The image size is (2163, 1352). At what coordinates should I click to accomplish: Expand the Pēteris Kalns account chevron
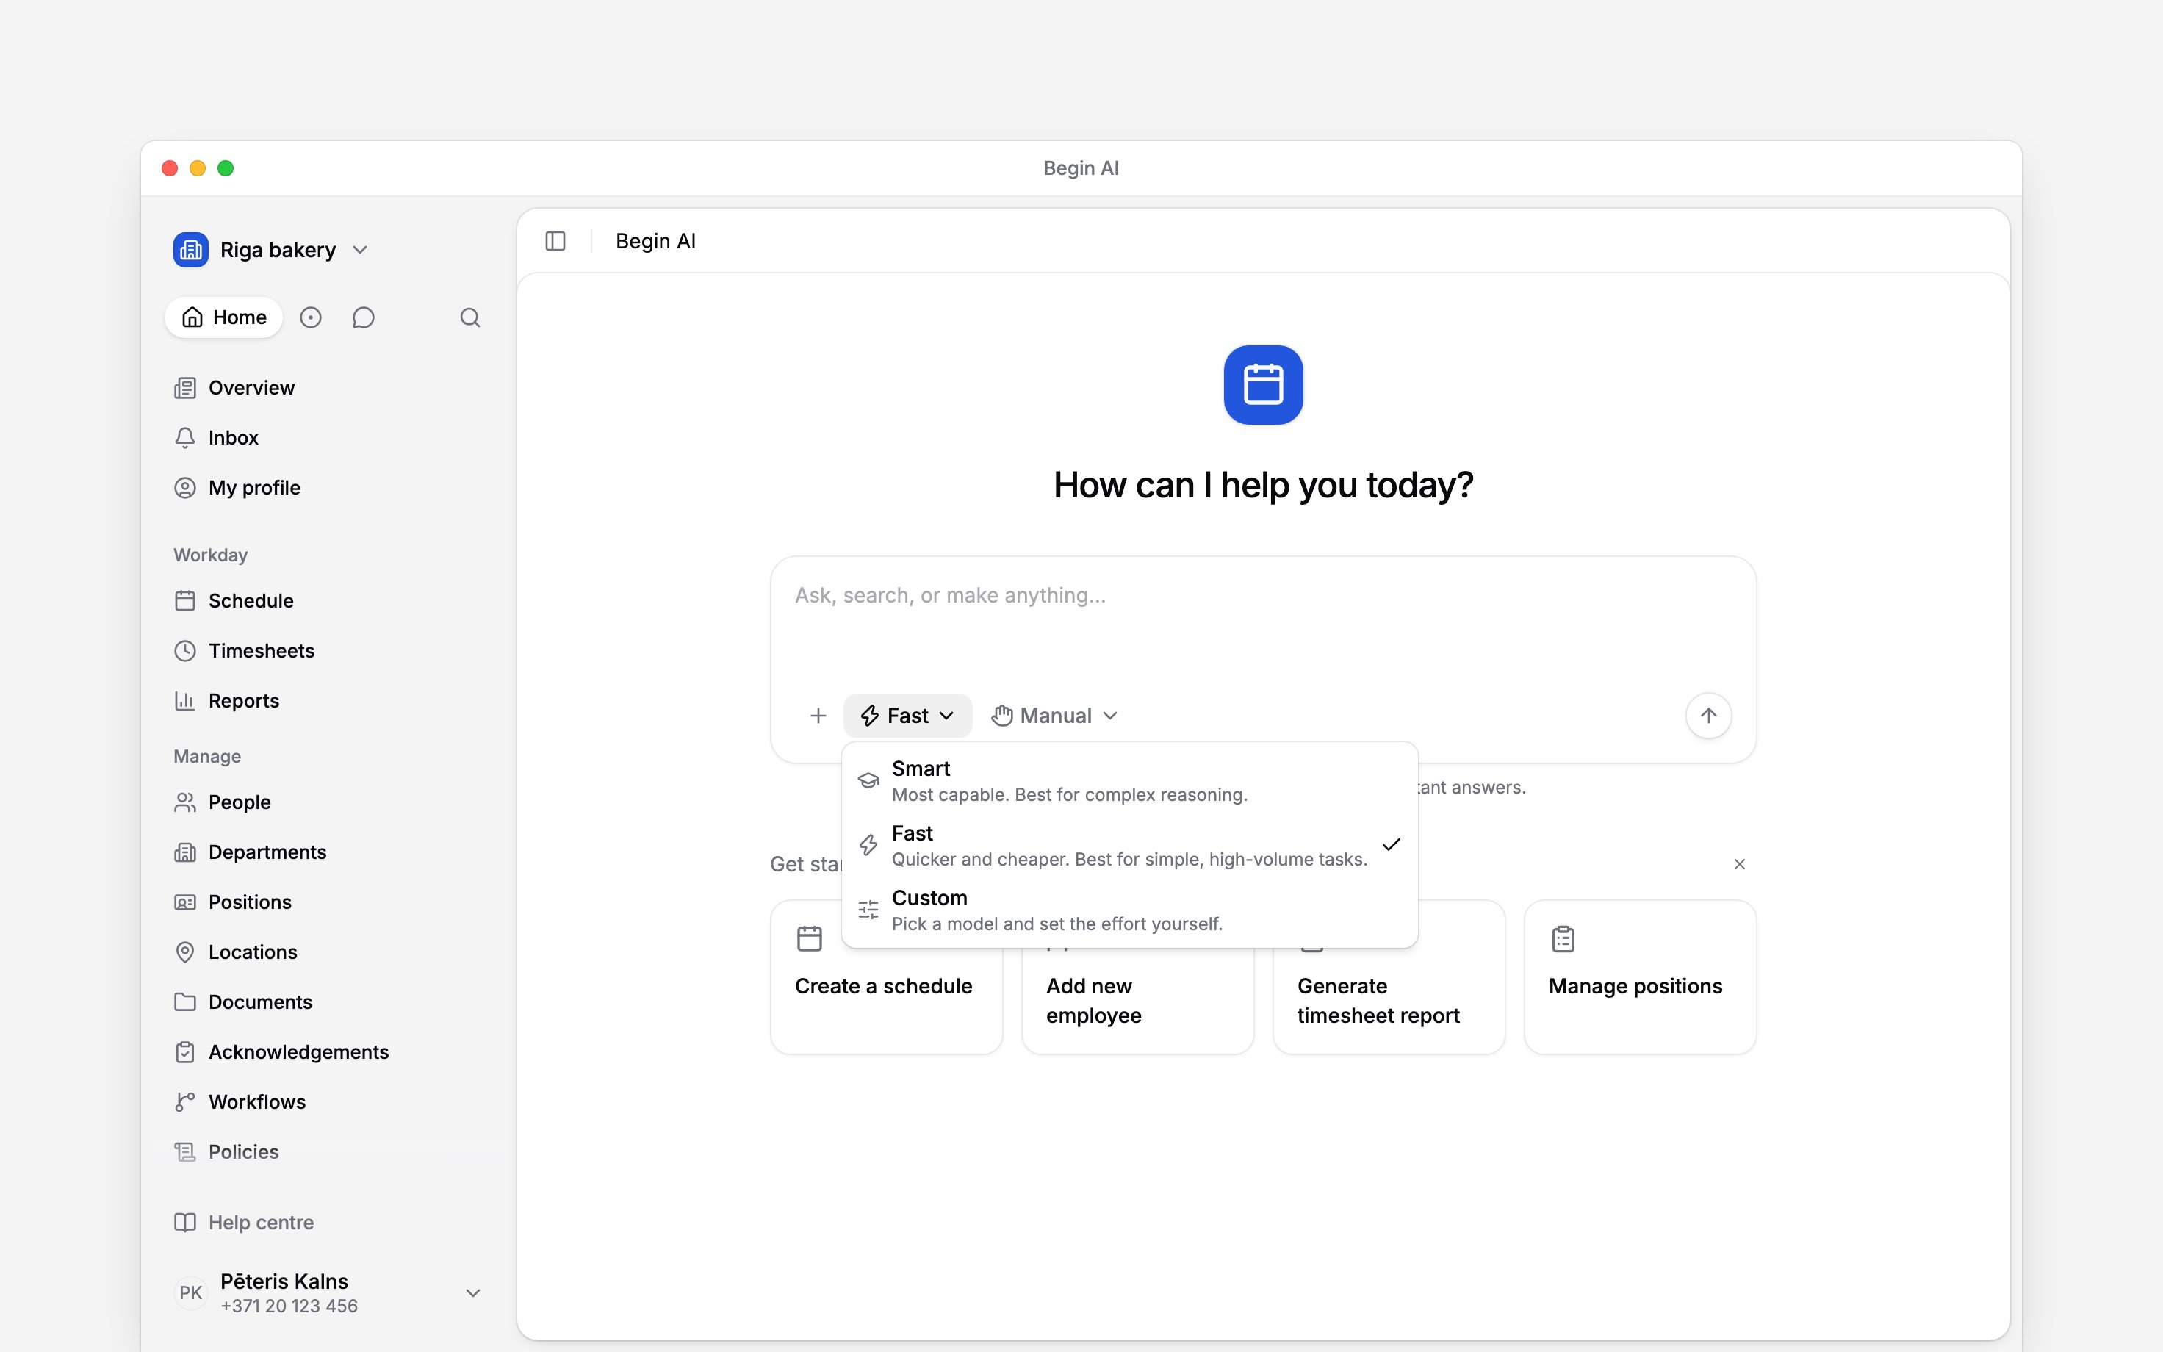click(x=474, y=1293)
